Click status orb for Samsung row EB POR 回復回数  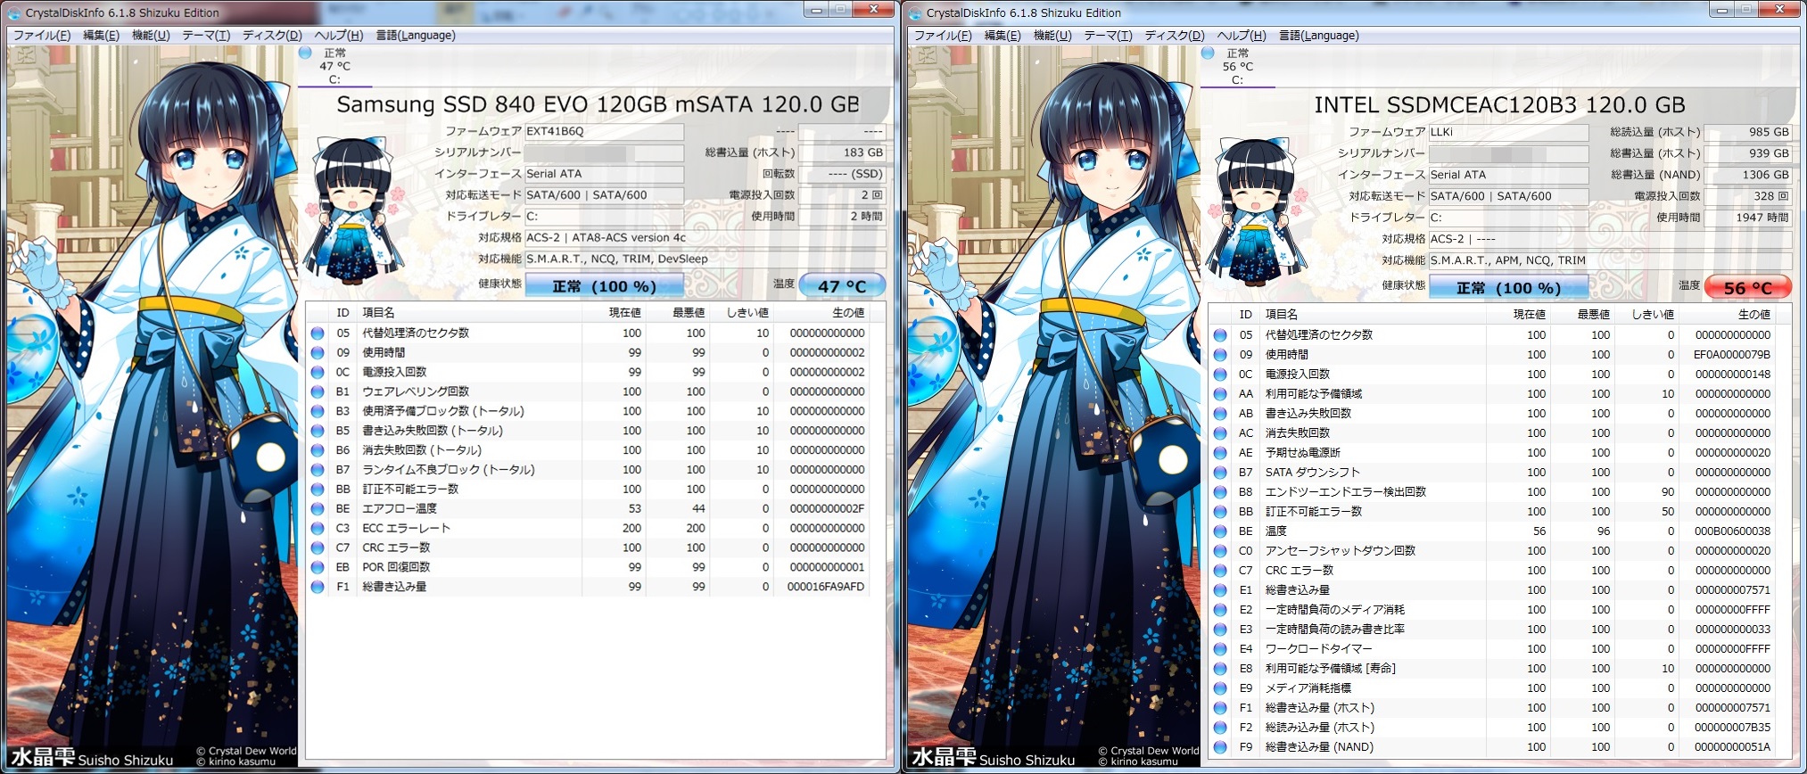point(318,567)
